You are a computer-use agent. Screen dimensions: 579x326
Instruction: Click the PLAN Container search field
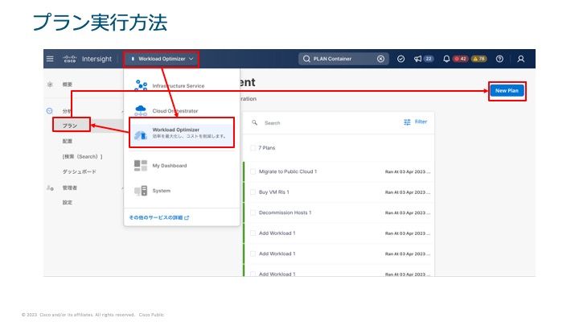(343, 59)
